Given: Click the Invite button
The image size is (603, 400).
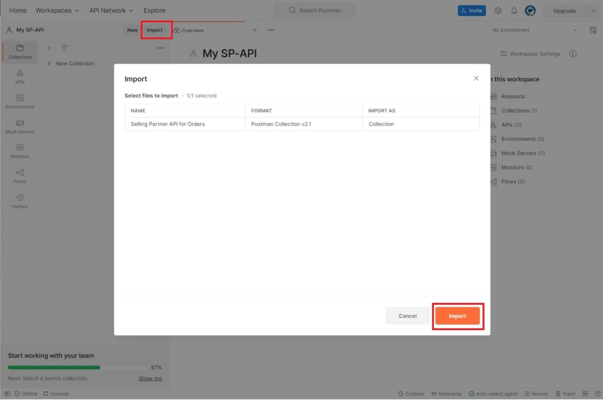Looking at the screenshot, I should click(x=472, y=11).
